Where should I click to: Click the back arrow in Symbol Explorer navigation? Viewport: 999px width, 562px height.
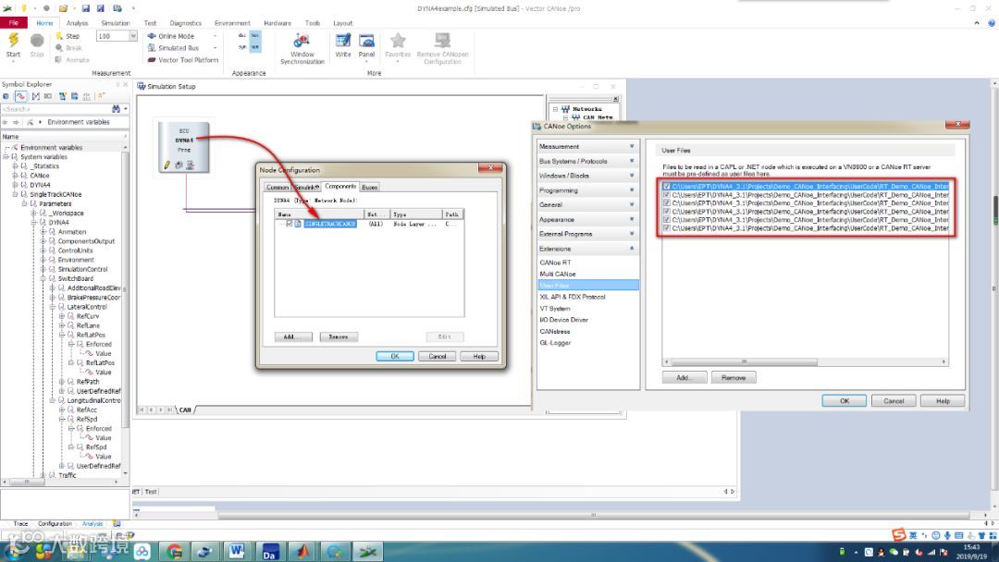pyautogui.click(x=6, y=122)
